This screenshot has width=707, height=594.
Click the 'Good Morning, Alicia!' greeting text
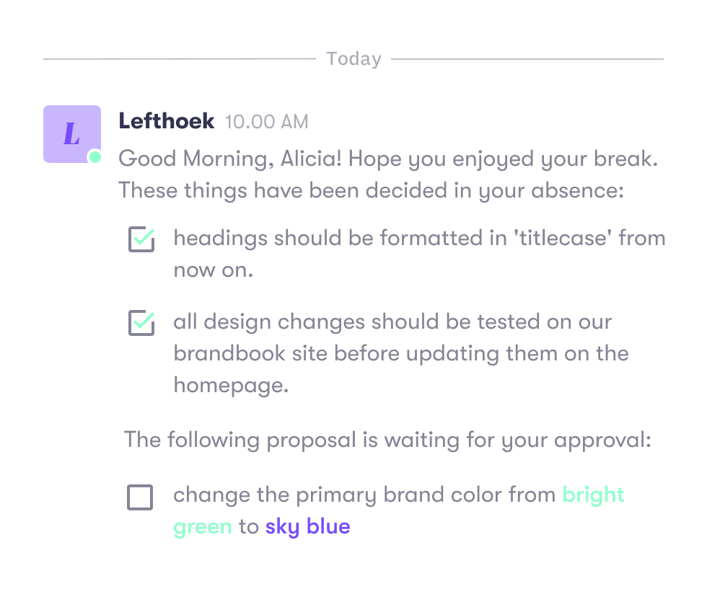pyautogui.click(x=230, y=159)
